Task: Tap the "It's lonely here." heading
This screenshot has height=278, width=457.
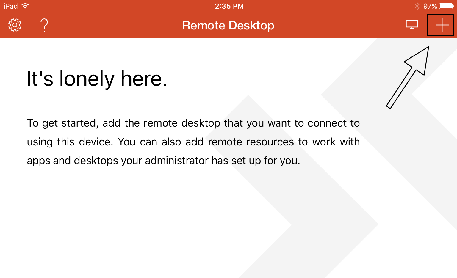Action: [97, 79]
